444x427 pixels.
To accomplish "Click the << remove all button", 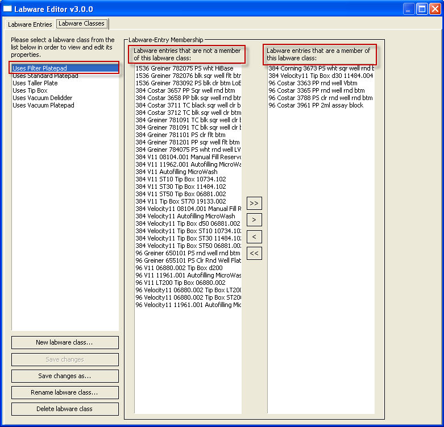I will (x=254, y=253).
